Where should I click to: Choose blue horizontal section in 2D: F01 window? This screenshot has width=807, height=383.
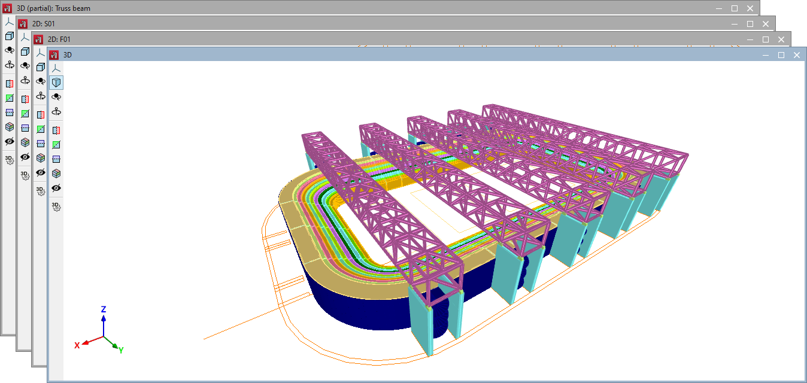pyautogui.click(x=41, y=144)
